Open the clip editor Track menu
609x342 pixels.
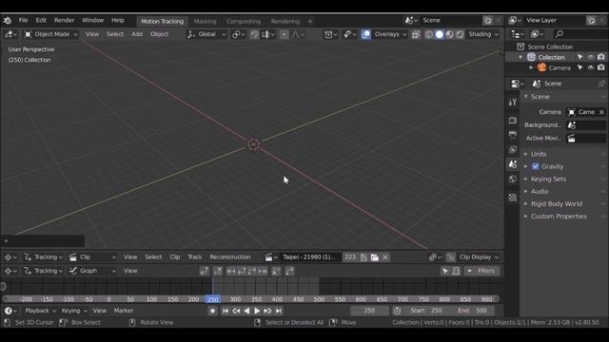click(x=194, y=257)
